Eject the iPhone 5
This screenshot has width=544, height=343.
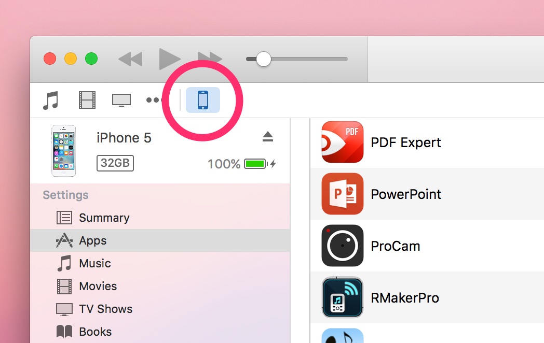pyautogui.click(x=268, y=137)
